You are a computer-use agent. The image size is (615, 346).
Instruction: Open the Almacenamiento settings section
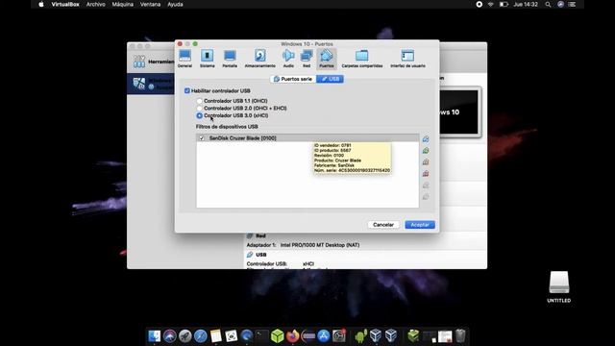260,59
